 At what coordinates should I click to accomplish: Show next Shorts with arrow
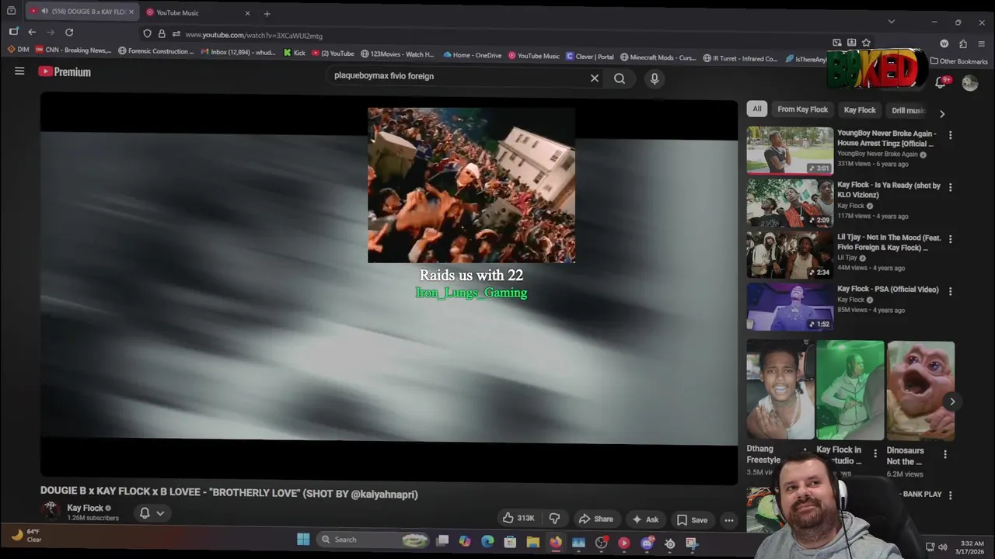click(x=952, y=401)
